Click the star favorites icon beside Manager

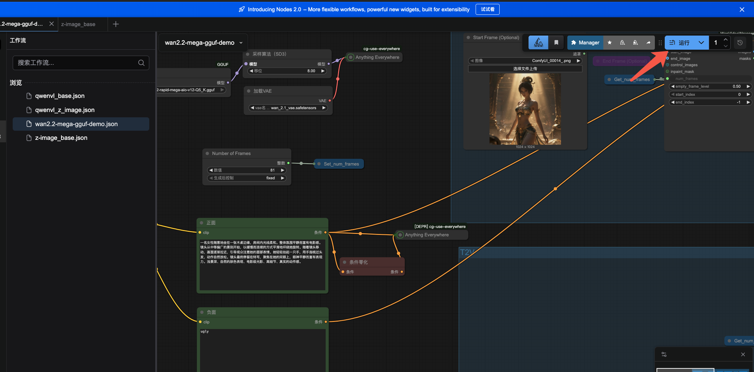tap(609, 43)
